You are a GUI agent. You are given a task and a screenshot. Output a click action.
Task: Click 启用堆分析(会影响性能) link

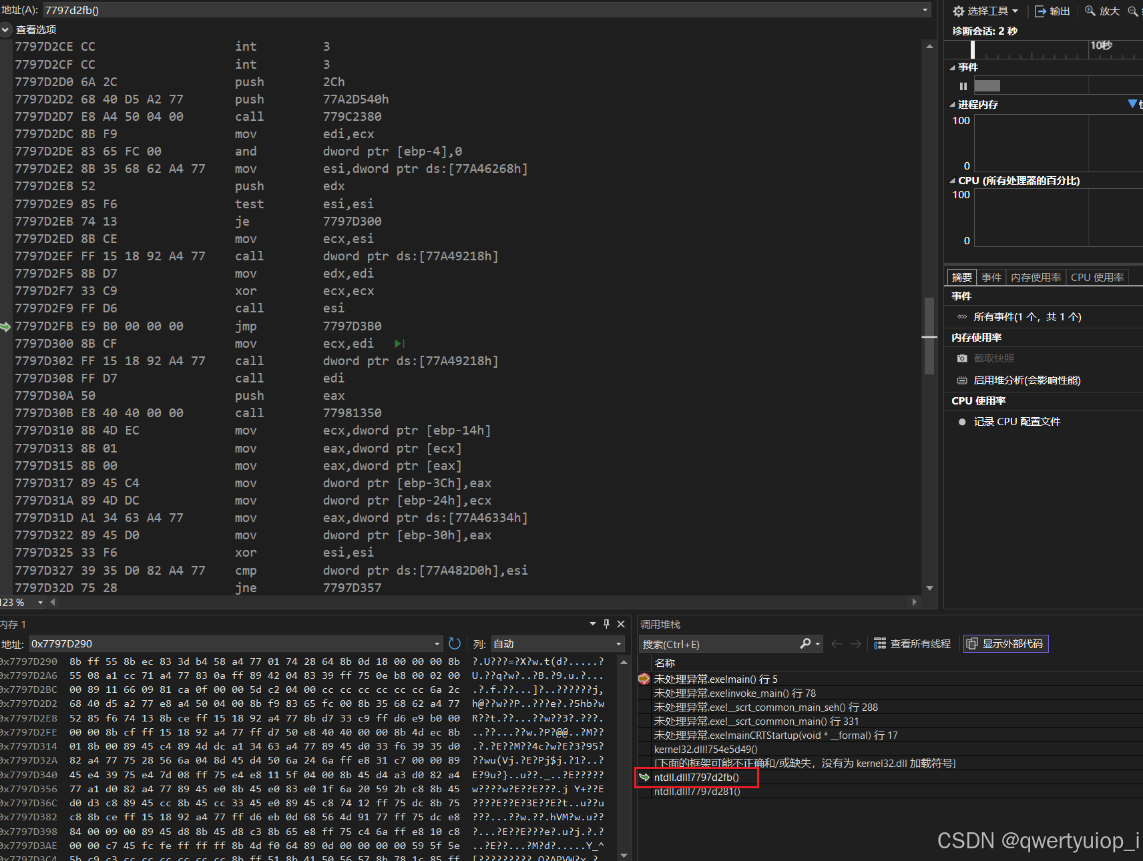coord(1027,380)
